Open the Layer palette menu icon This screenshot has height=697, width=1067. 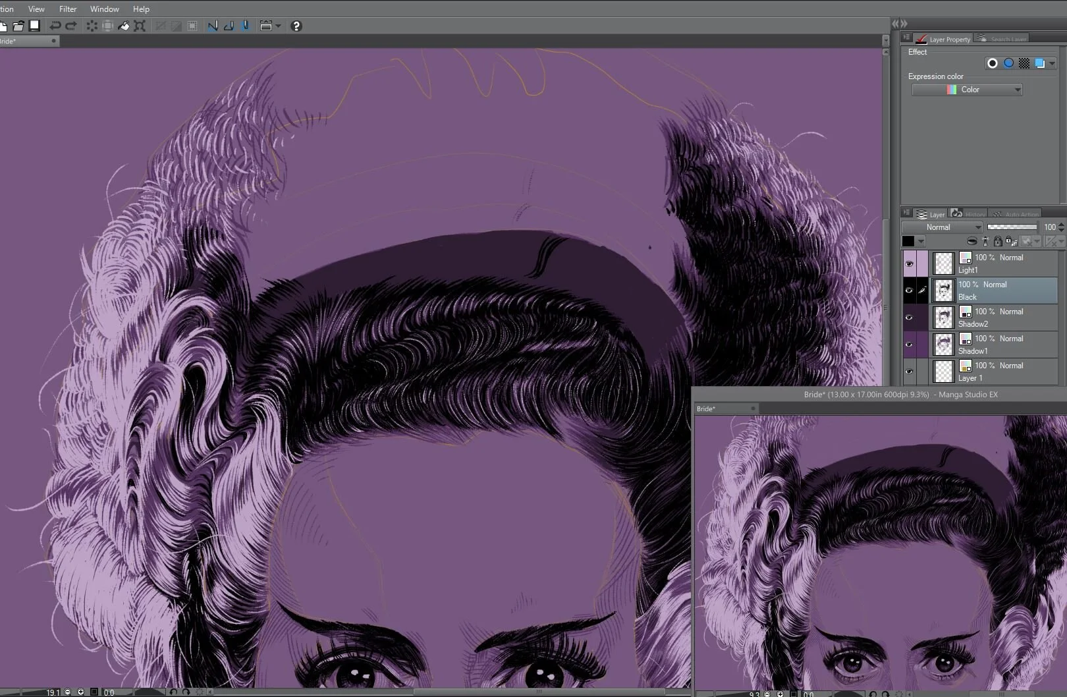click(x=906, y=213)
